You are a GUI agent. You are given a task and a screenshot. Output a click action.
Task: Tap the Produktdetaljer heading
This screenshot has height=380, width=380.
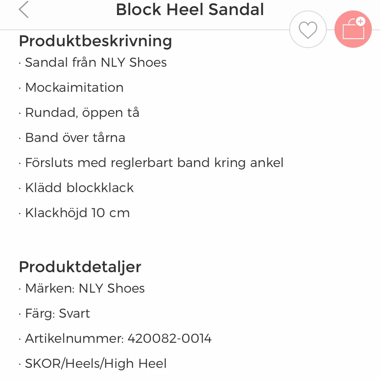[x=80, y=267]
